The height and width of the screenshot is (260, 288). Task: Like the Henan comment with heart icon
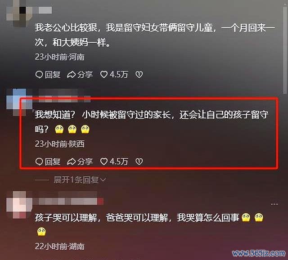tap(104, 75)
